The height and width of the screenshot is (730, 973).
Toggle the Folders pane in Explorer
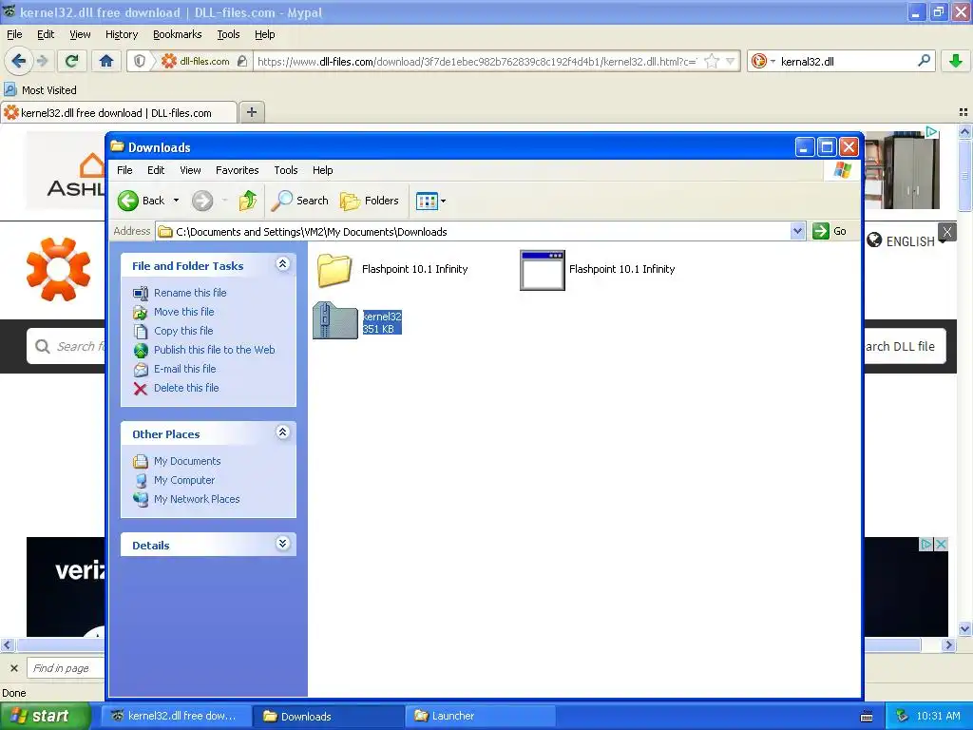click(370, 201)
